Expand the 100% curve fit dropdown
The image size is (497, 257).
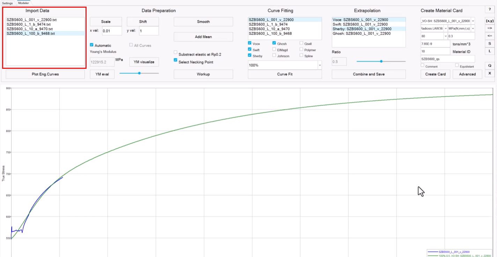pos(319,65)
